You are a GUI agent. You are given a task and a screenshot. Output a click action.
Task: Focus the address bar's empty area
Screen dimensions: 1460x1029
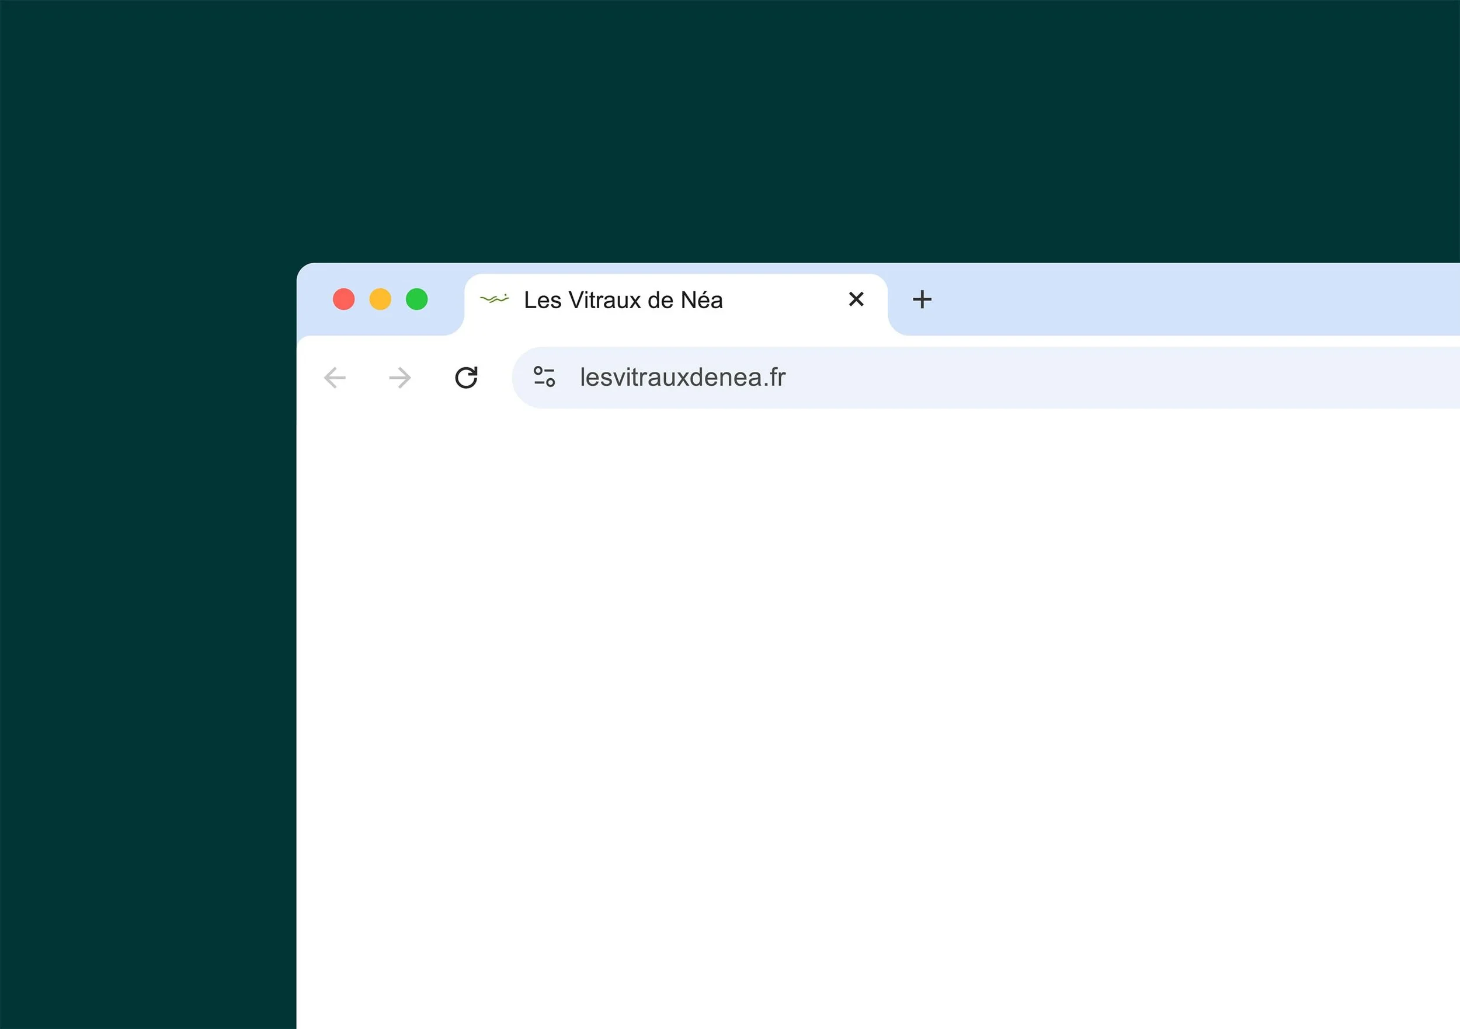coord(1113,378)
